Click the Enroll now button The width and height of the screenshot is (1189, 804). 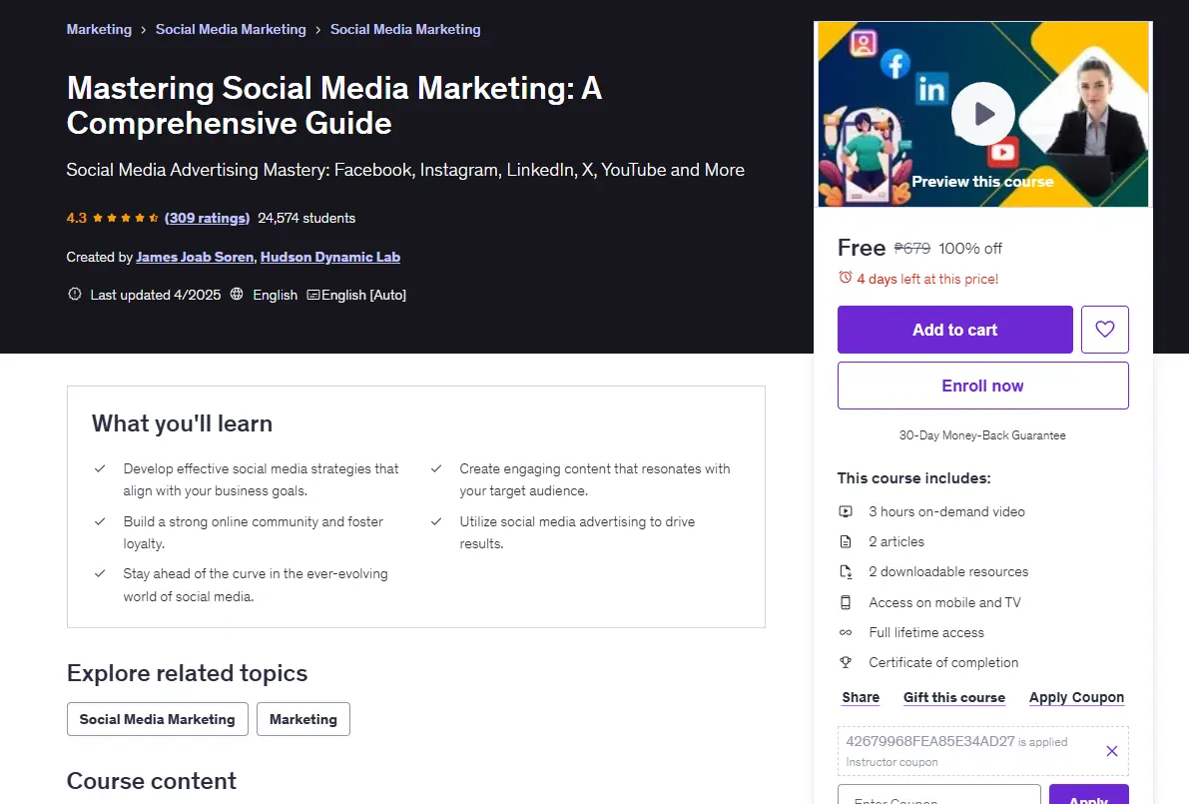(982, 386)
